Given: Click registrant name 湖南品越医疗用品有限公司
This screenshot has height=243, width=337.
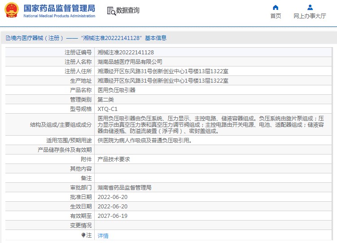Looking at the screenshot, I should (x=130, y=62).
